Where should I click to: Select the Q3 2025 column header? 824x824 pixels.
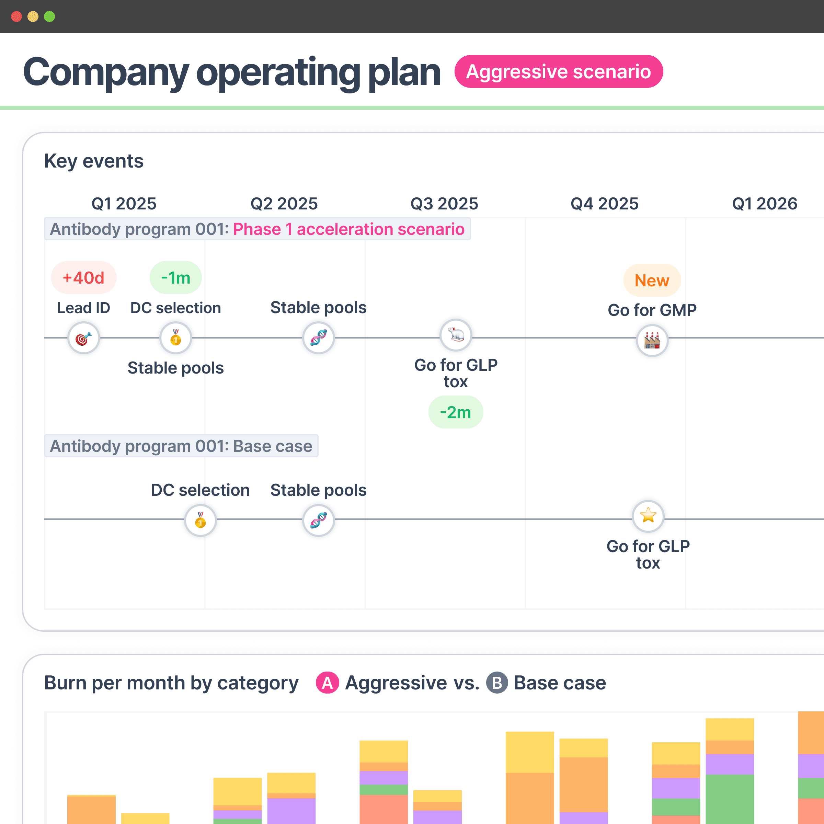click(444, 204)
